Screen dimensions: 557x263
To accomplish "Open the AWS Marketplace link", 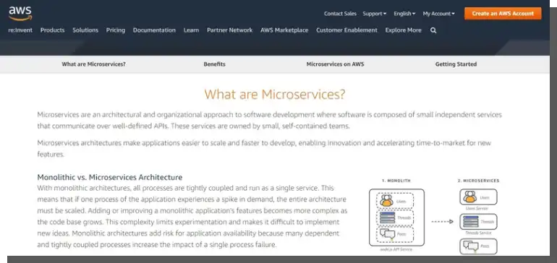I will (x=284, y=30).
